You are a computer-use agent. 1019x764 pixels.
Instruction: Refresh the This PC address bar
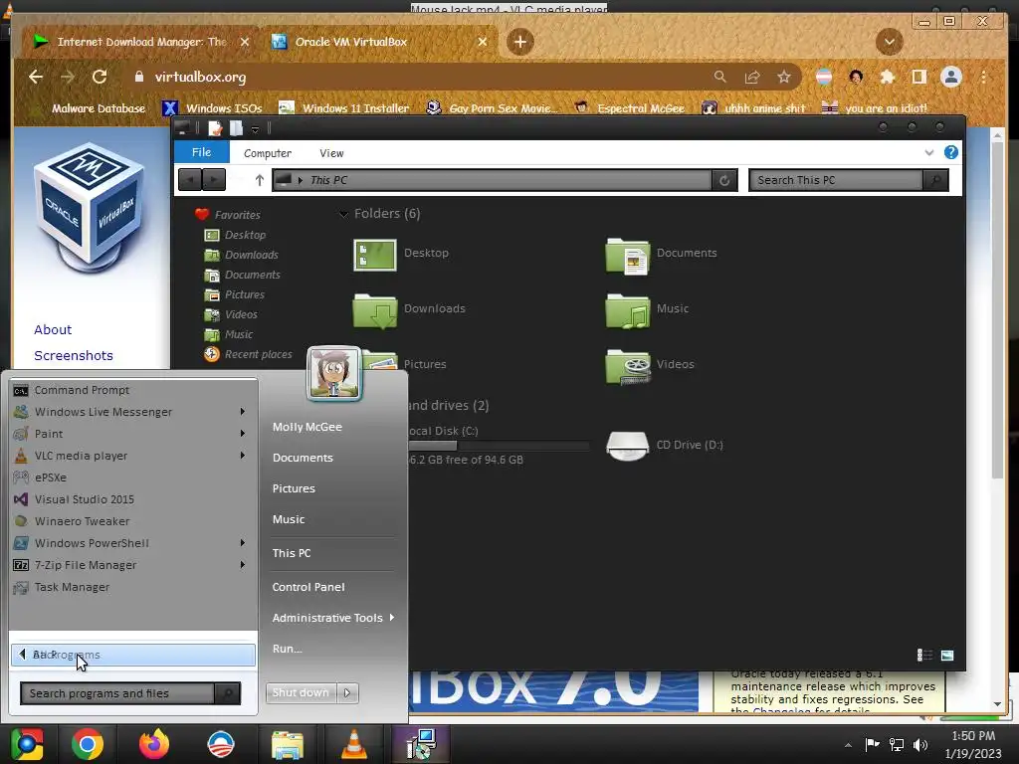pos(724,180)
